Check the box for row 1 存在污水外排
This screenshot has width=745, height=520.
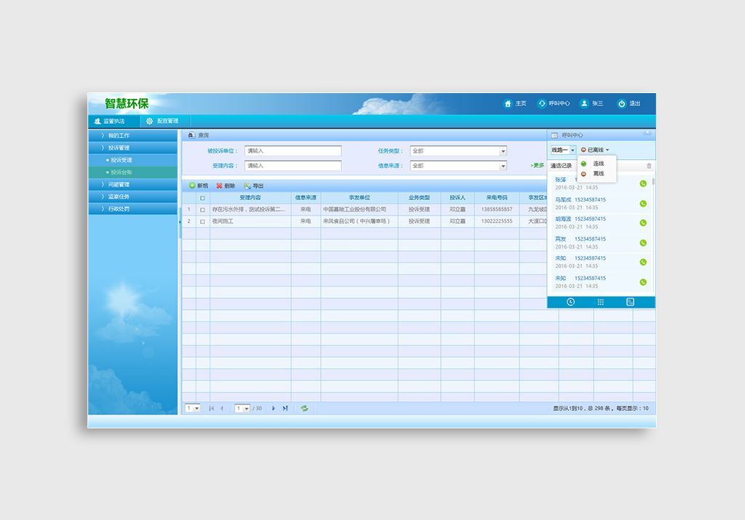[x=202, y=210]
